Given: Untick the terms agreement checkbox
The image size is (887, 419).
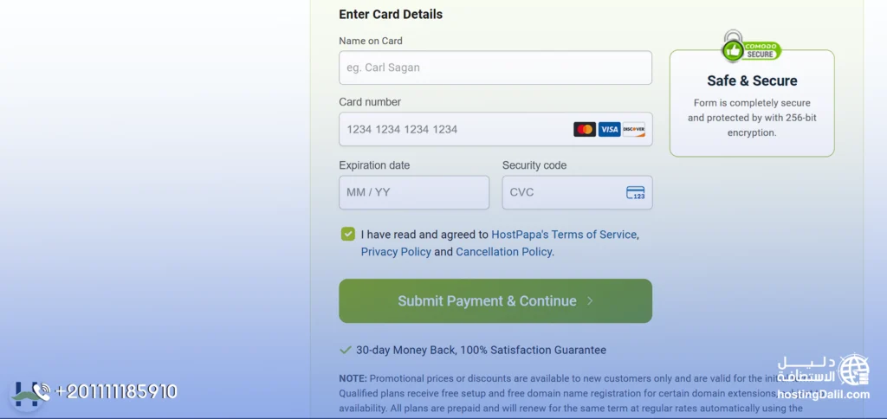Looking at the screenshot, I should [x=348, y=234].
